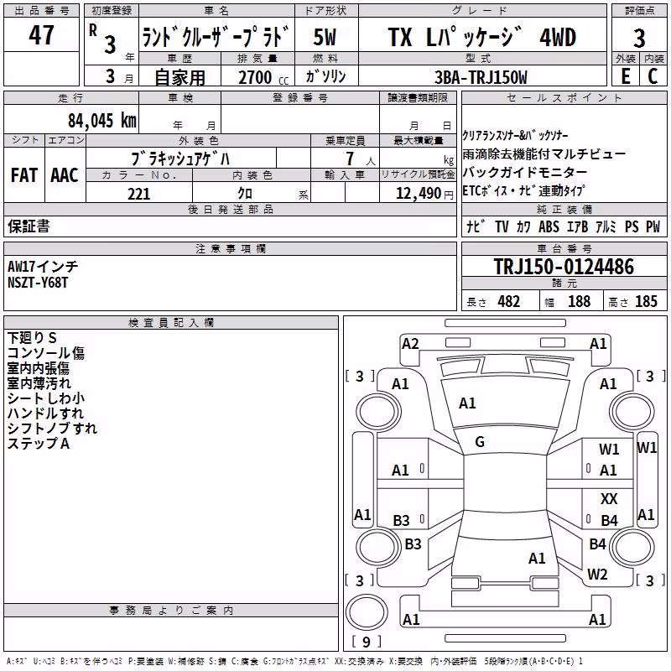Select 保証書 under later-shipped parts
Screen dimensions: 671x671
click(x=29, y=226)
